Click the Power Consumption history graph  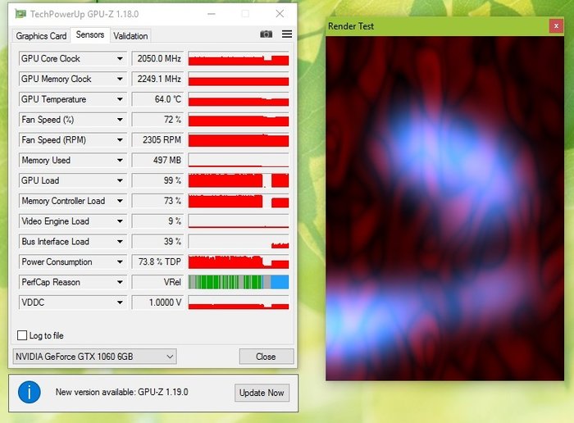239,262
